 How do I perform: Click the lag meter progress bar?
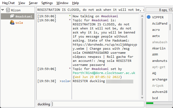(x=159, y=103)
